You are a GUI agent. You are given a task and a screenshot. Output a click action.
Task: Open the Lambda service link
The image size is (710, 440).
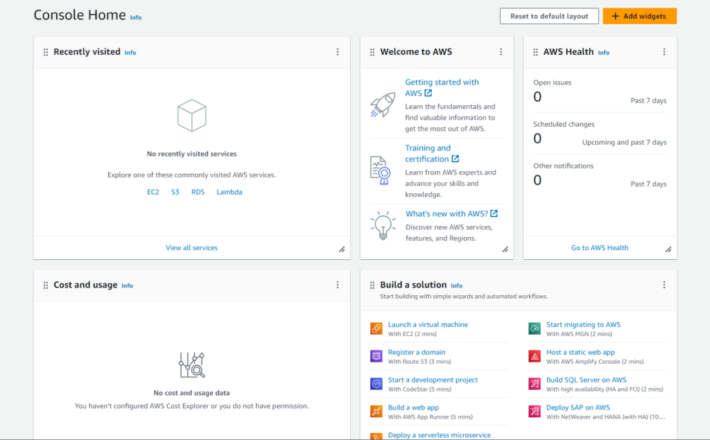tap(229, 192)
